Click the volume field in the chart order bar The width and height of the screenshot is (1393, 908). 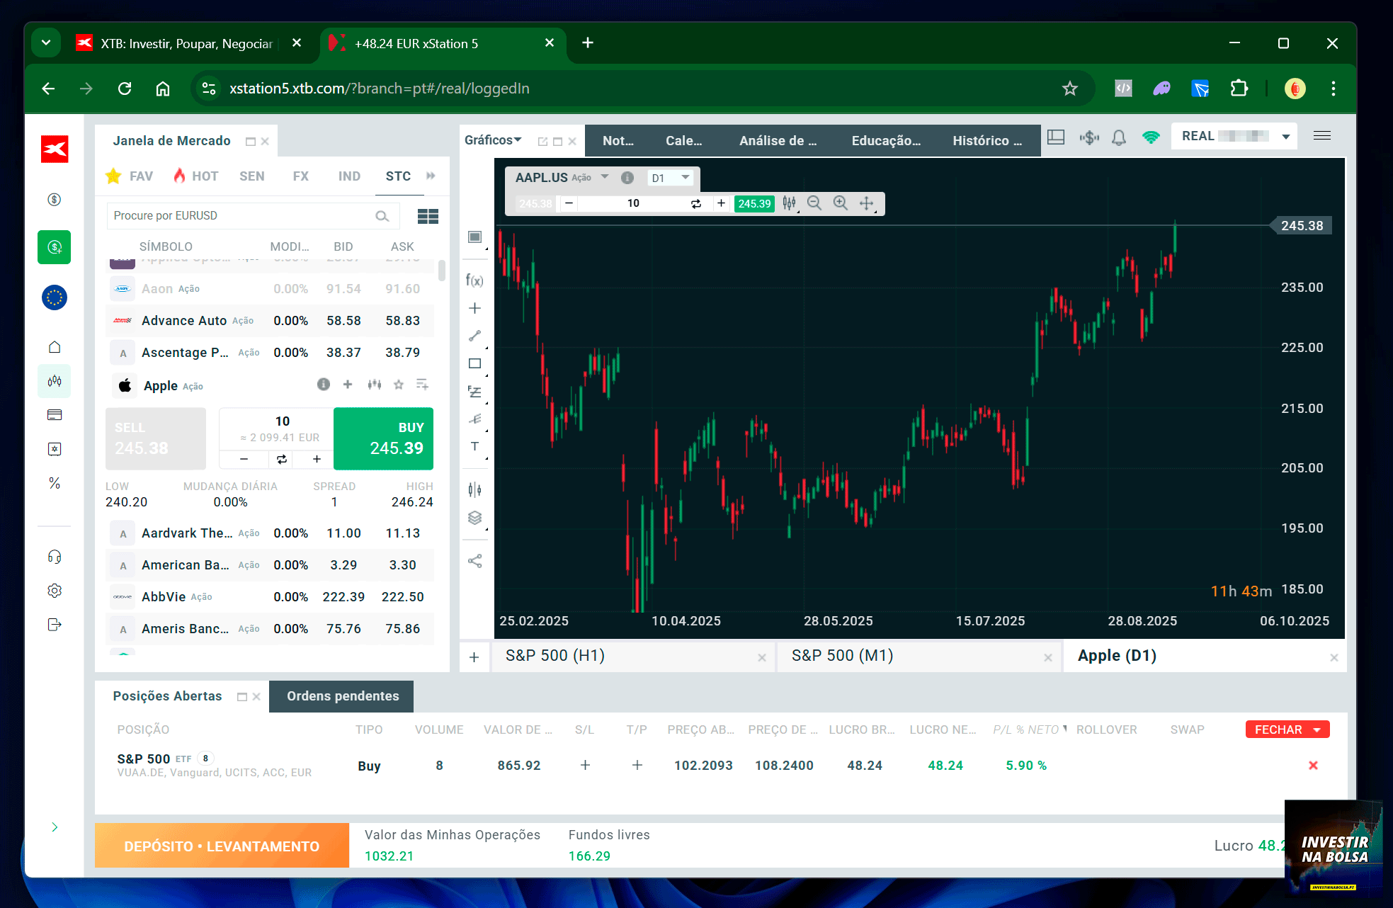633,203
